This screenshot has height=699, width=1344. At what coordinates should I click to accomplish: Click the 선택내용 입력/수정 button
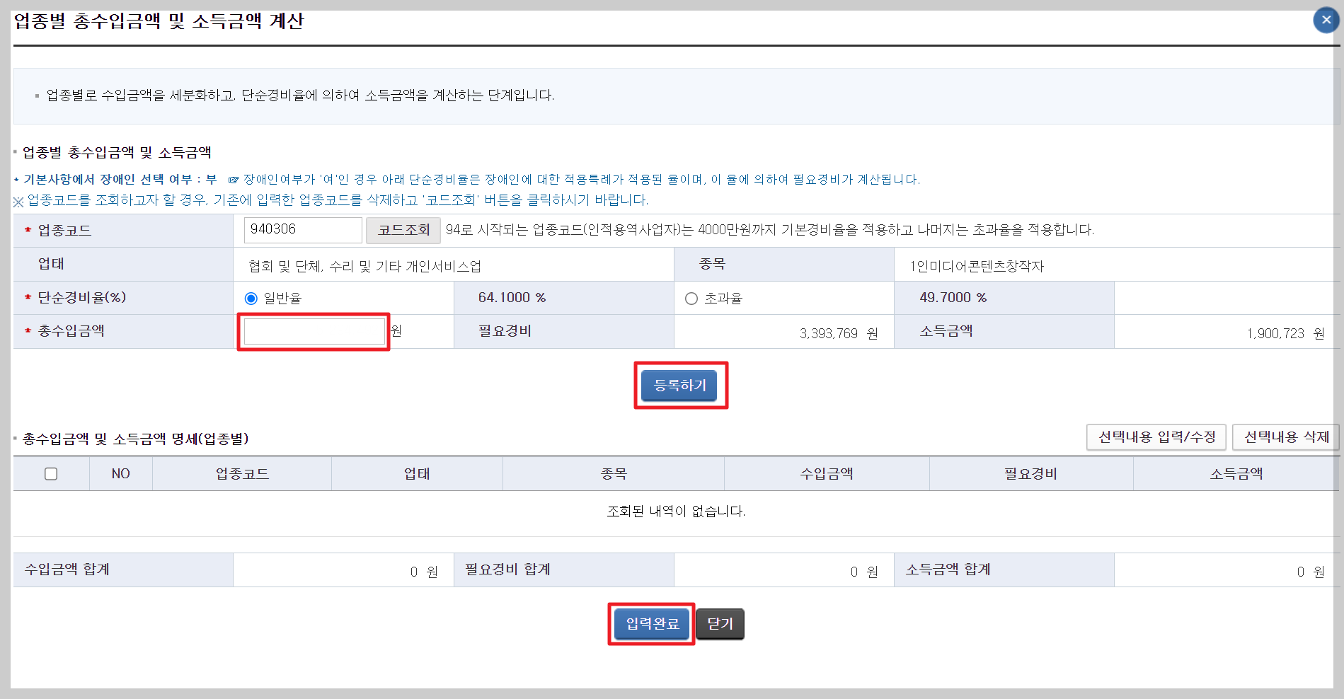pos(1156,437)
